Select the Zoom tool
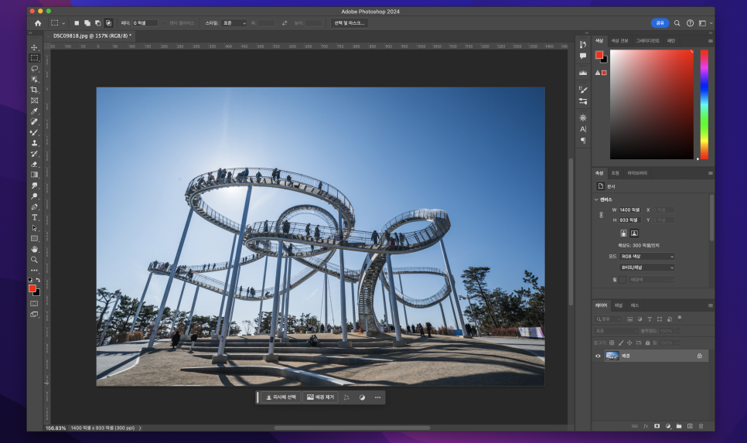 (34, 260)
